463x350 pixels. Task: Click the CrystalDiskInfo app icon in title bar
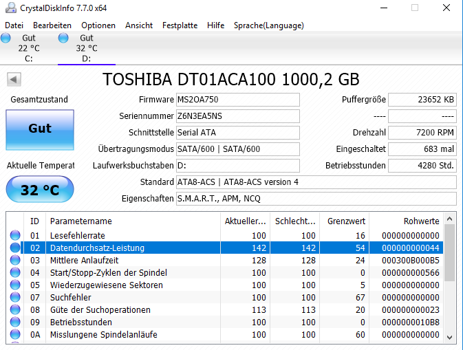[11, 8]
